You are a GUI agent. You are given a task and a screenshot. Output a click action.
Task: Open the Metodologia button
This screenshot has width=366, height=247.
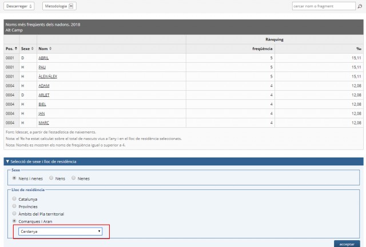click(x=59, y=6)
